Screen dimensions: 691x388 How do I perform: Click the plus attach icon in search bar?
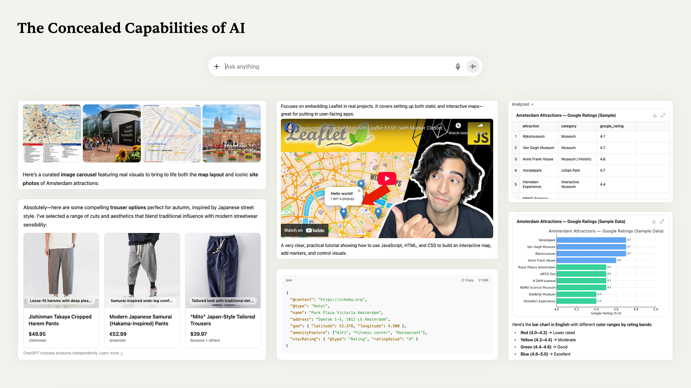pos(217,66)
